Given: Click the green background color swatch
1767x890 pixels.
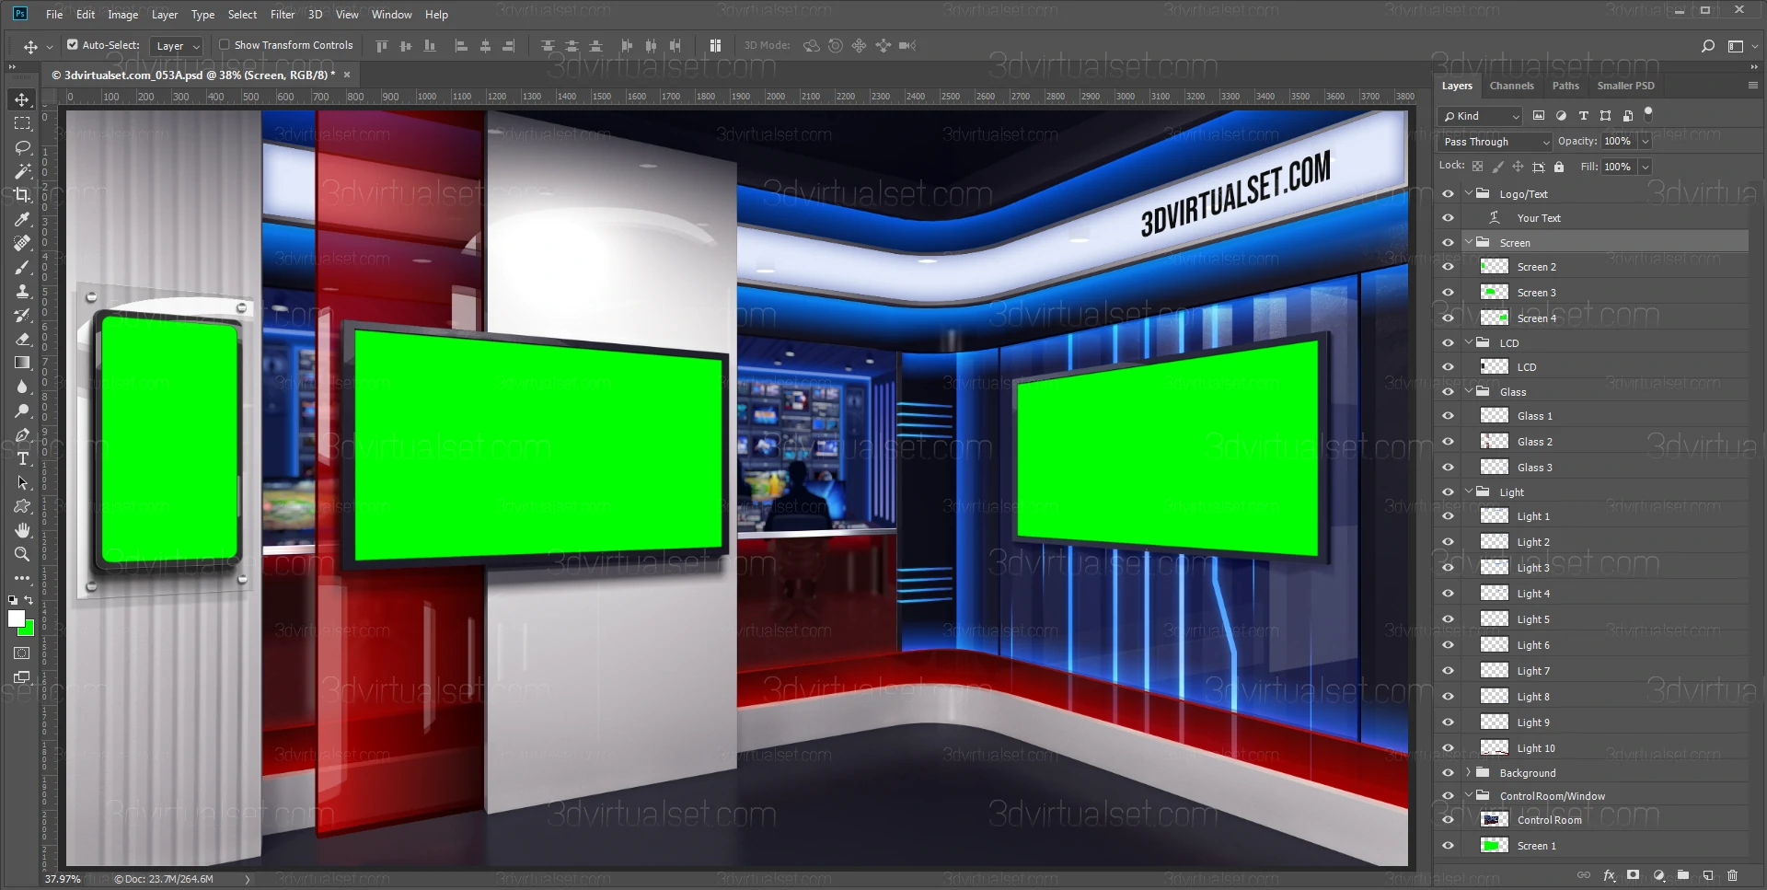Looking at the screenshot, I should point(29,630).
